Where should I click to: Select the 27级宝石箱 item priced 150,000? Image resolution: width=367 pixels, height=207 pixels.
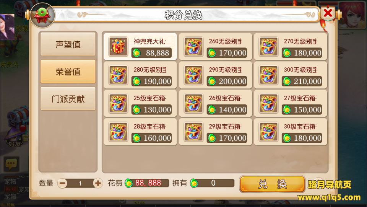pos(291,103)
